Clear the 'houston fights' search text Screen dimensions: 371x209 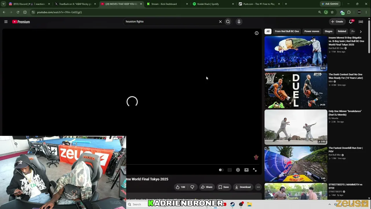click(x=220, y=21)
